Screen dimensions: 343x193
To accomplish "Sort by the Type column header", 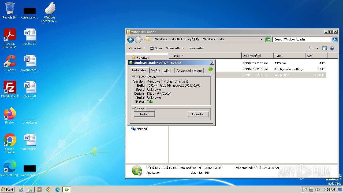I will (290, 56).
